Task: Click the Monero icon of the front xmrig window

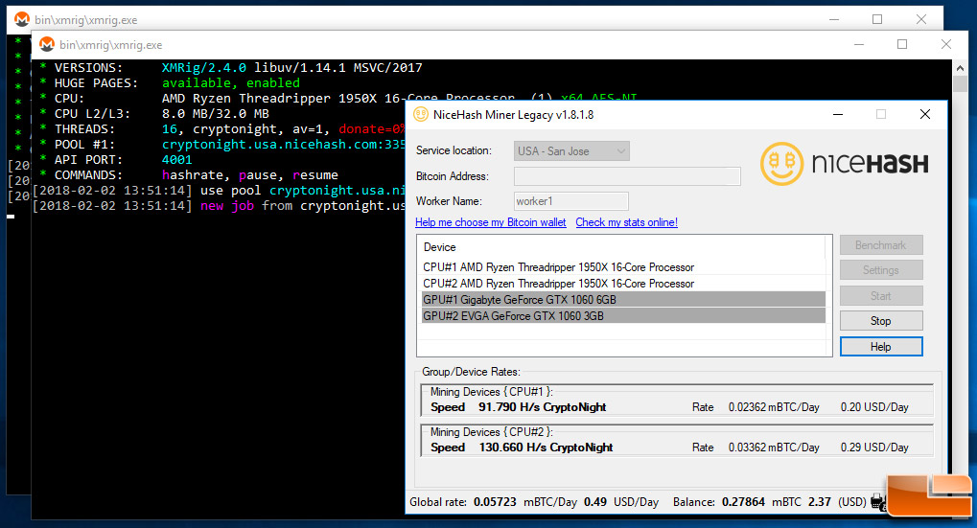Action: pos(47,44)
